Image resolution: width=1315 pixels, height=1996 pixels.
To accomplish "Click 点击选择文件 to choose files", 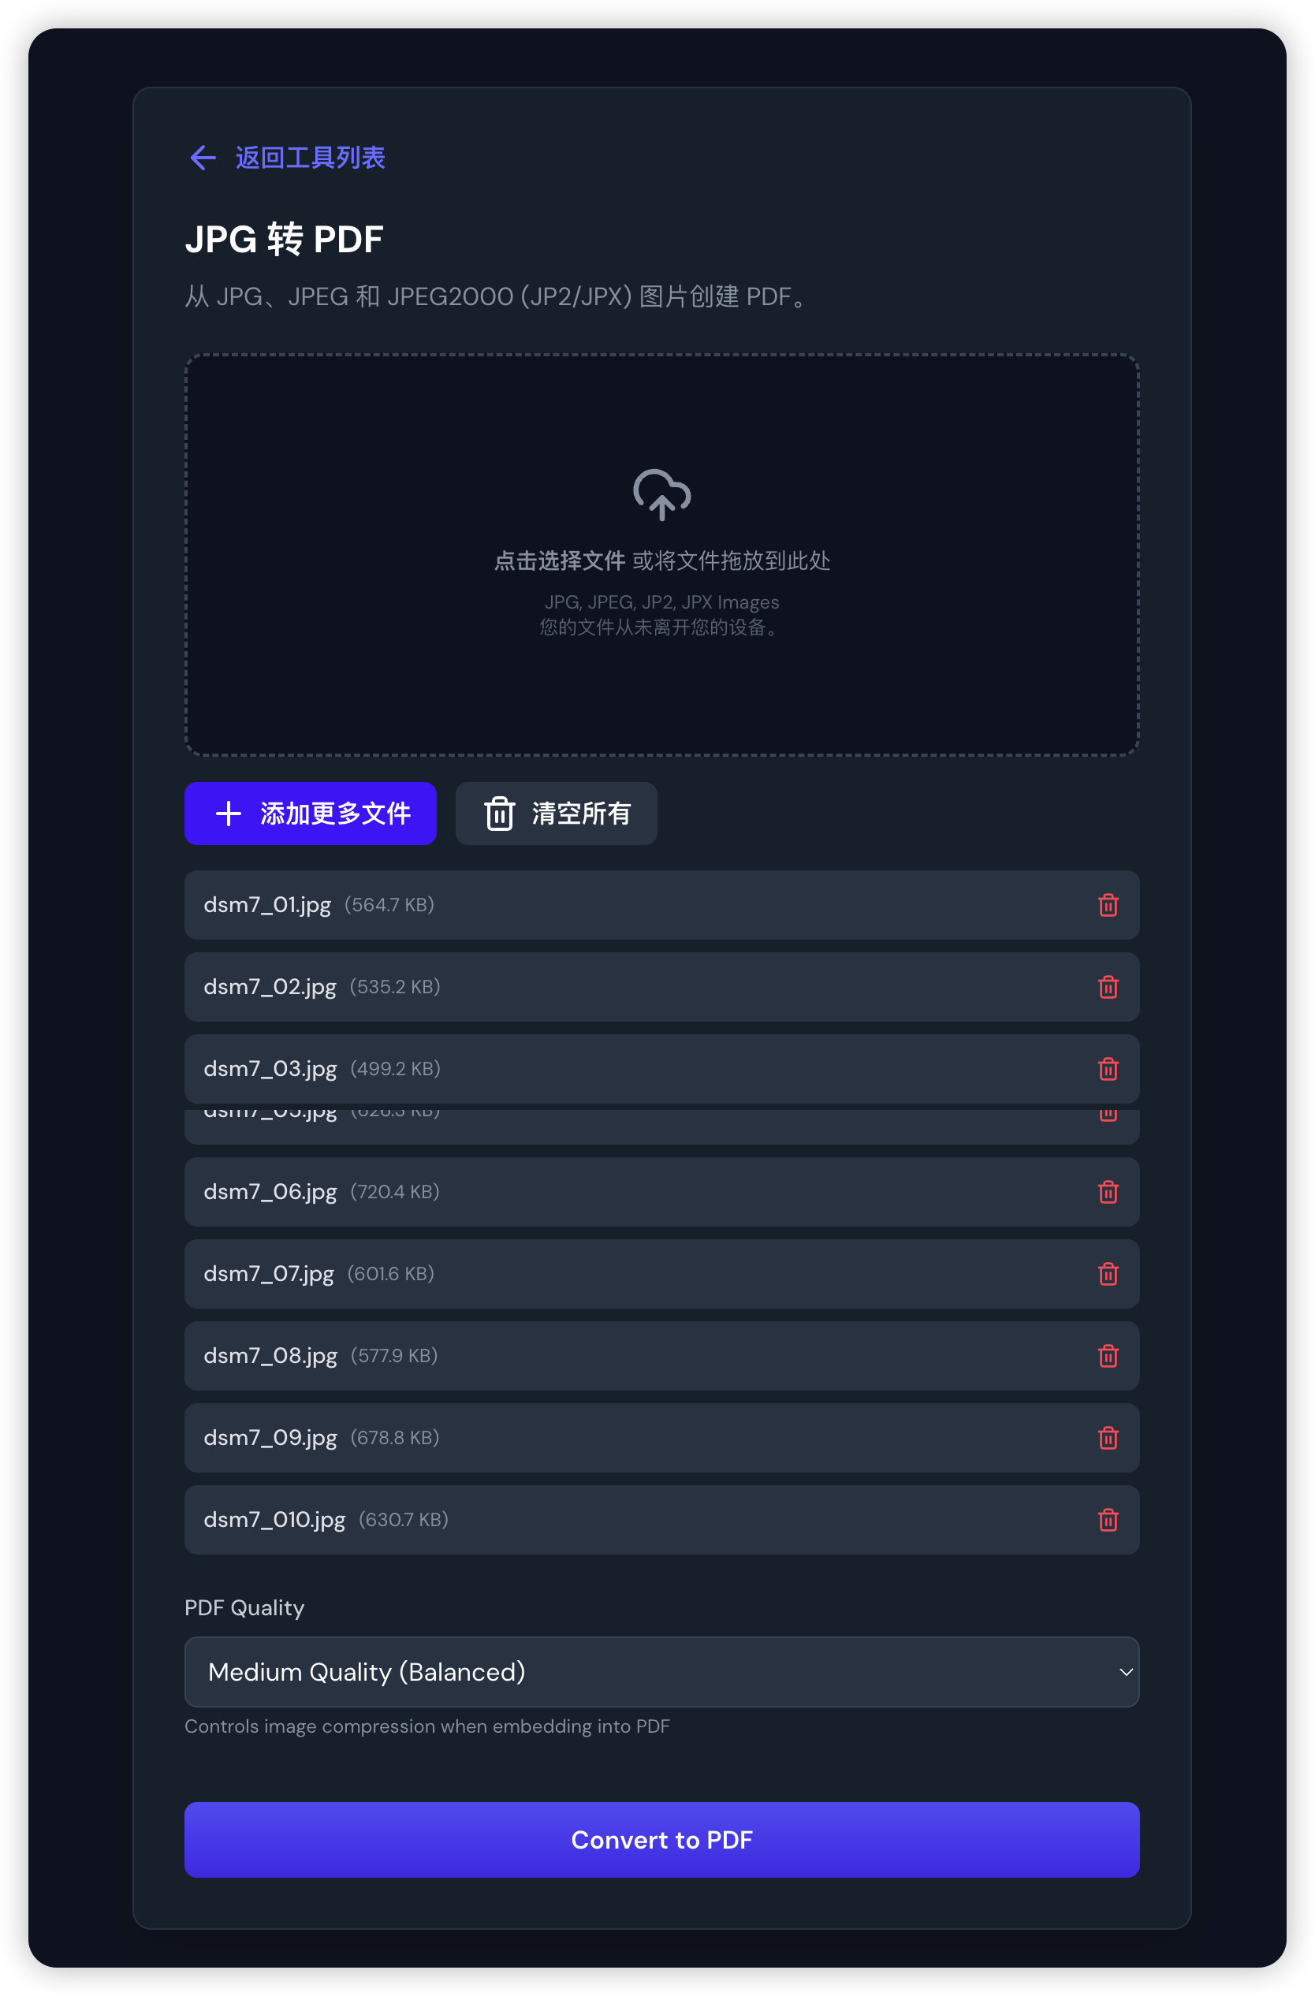I will [x=560, y=561].
